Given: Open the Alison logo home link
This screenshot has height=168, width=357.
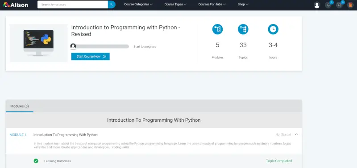Looking at the screenshot, I should (16, 4).
